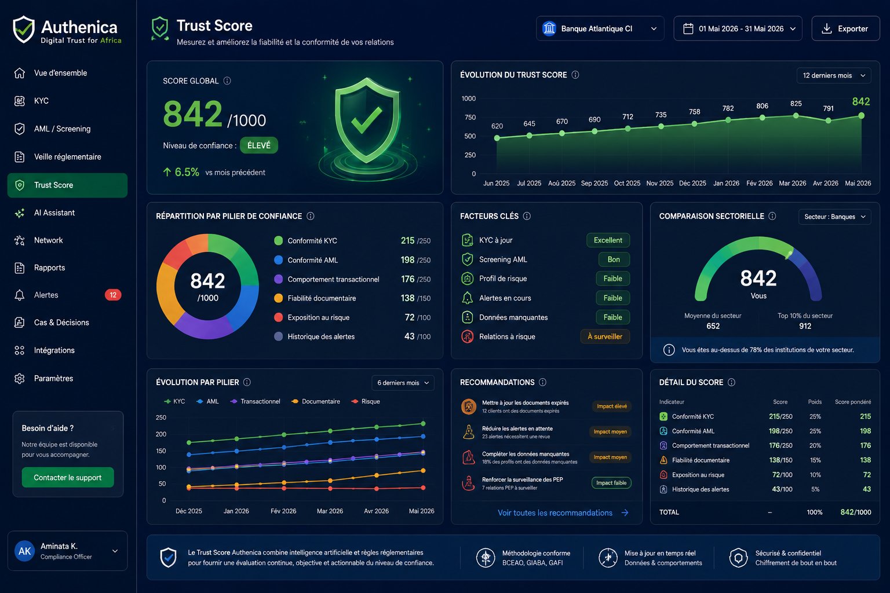The image size is (890, 593).
Task: Open the Secteur : Banques dropdown
Action: pyautogui.click(x=835, y=217)
